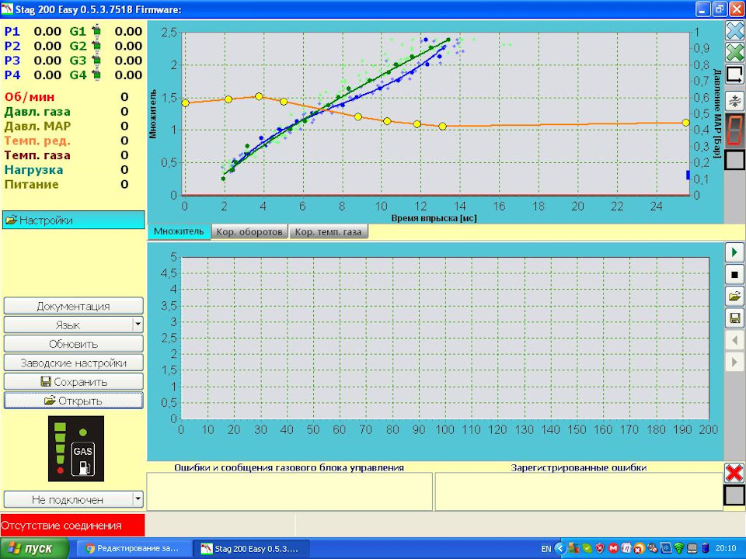The image size is (746, 559).
Task: Click the G2 gas injector icon
Action: pos(96,46)
